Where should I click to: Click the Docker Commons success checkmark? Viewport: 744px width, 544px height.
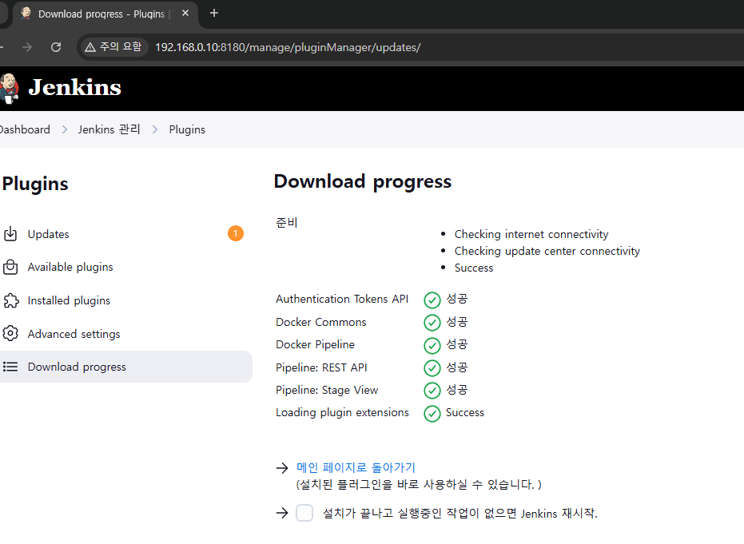432,323
